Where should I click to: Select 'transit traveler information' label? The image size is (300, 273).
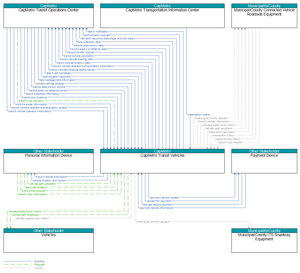point(31,104)
